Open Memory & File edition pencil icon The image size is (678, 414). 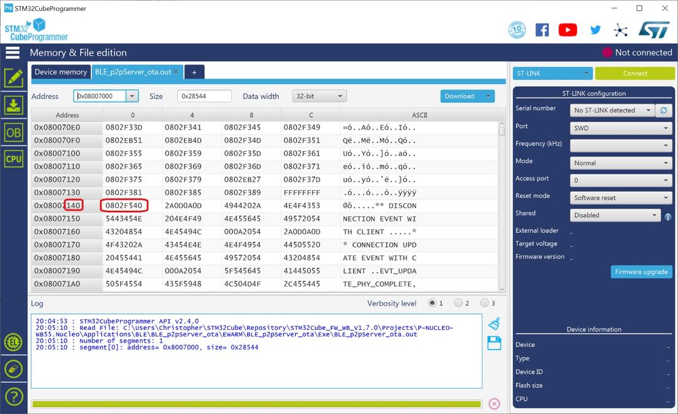pos(14,78)
